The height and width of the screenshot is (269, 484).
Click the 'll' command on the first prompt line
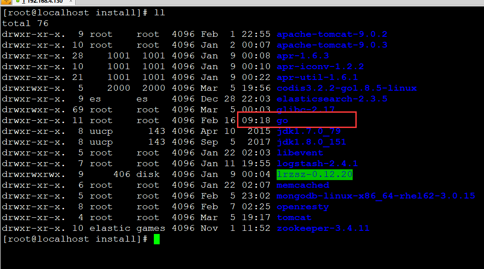click(x=160, y=13)
